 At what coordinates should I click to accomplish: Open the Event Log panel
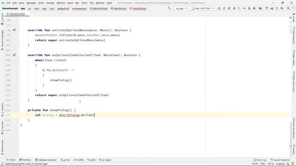click(x=260, y=160)
